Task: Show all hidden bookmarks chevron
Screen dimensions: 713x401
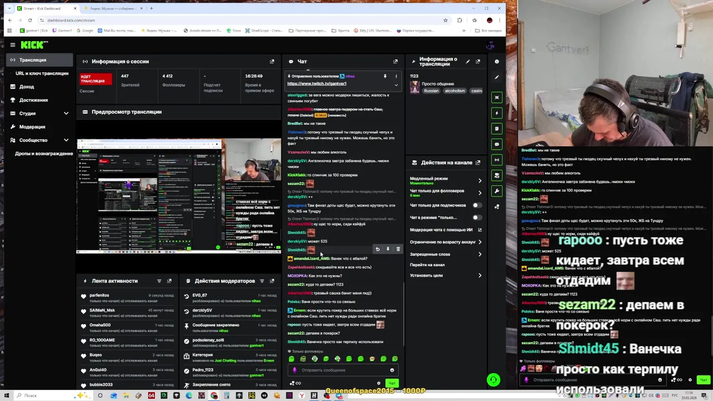Action: point(463,31)
